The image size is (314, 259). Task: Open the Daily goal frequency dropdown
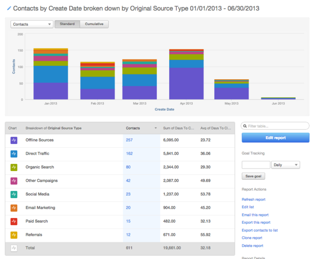pos(285,165)
